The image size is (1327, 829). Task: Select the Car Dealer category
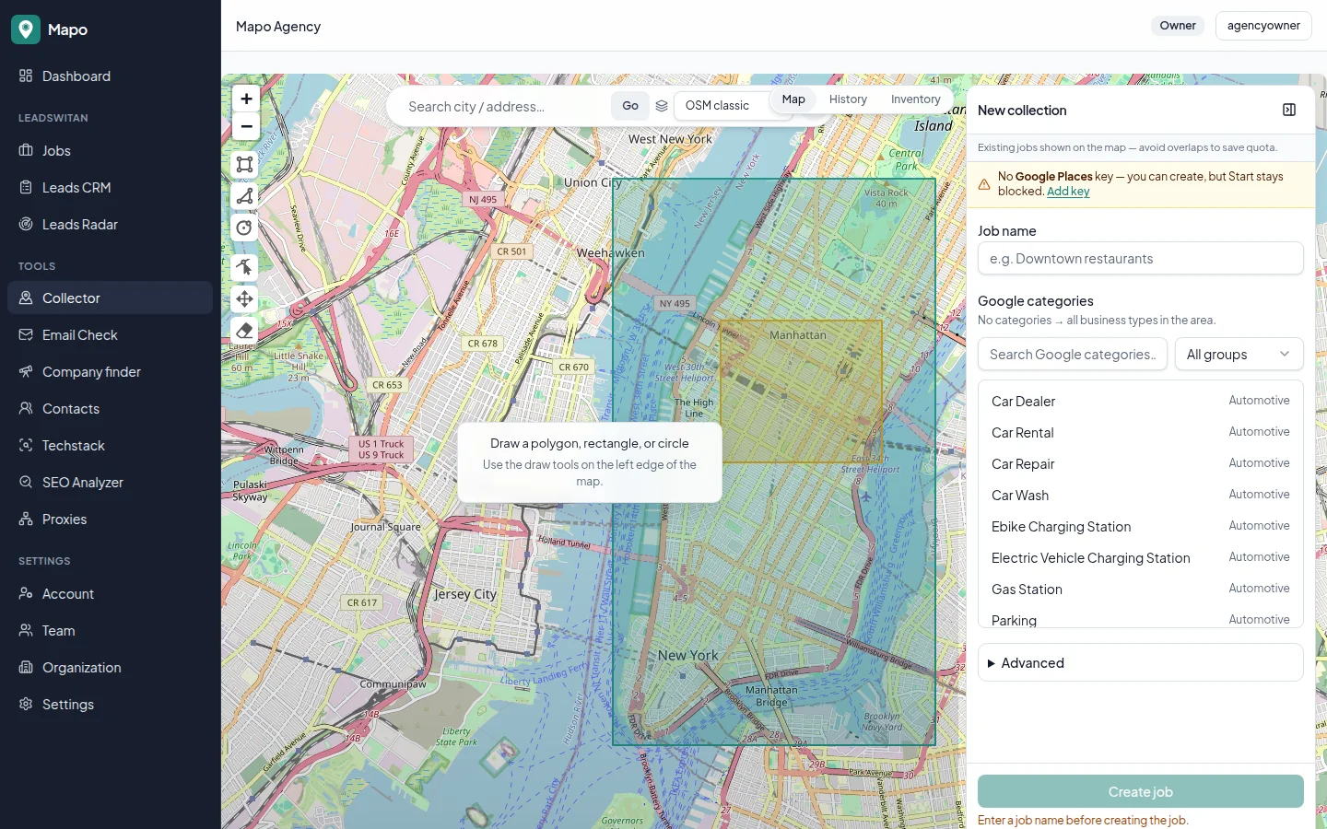pyautogui.click(x=1140, y=401)
